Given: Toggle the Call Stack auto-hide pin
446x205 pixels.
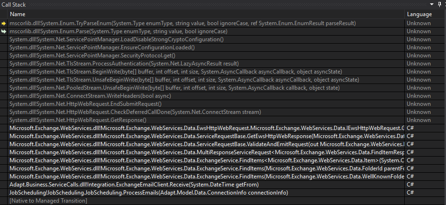Looking at the screenshot, I should tap(440, 4).
